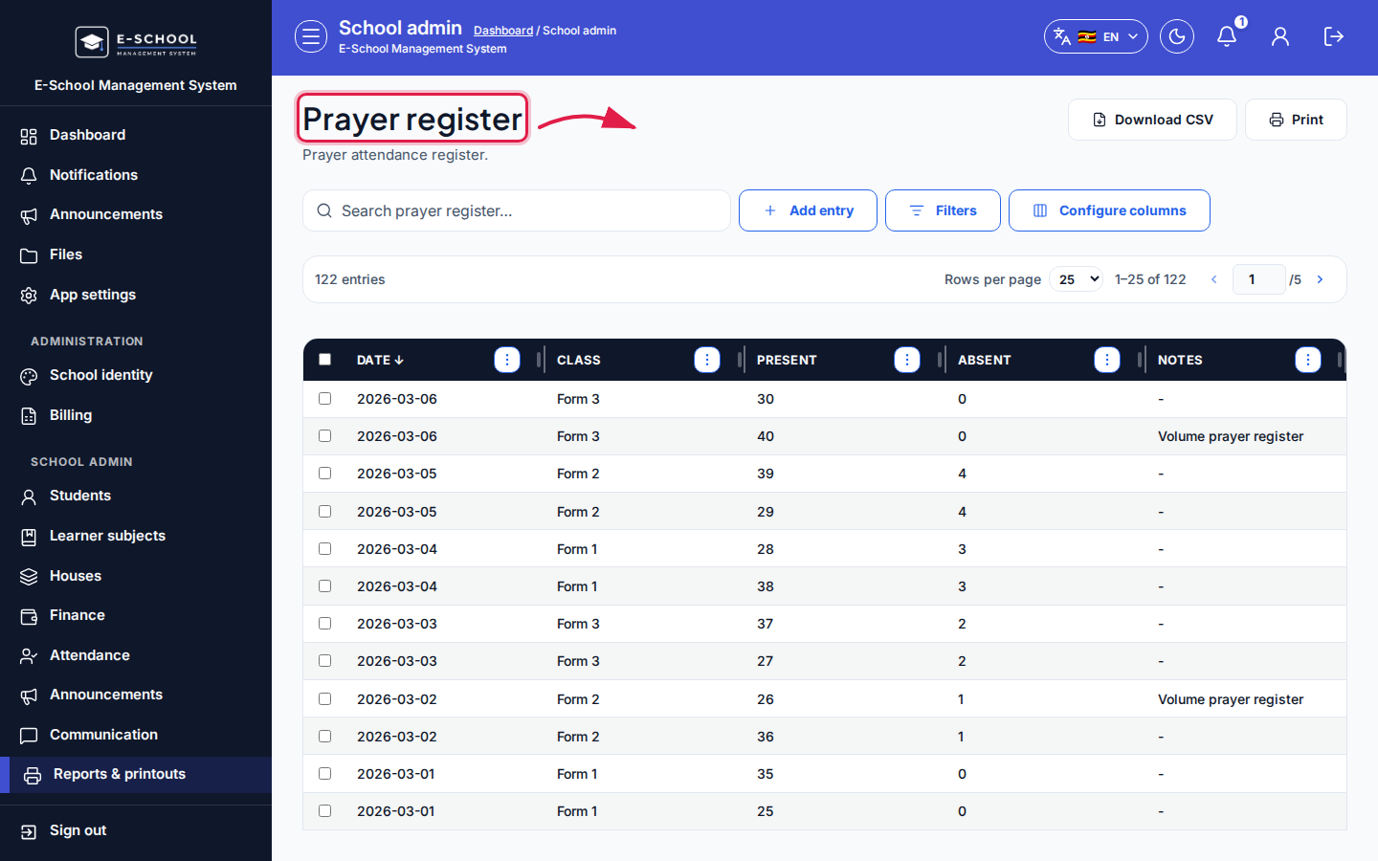Click the Search prayer register field

pyautogui.click(x=517, y=210)
